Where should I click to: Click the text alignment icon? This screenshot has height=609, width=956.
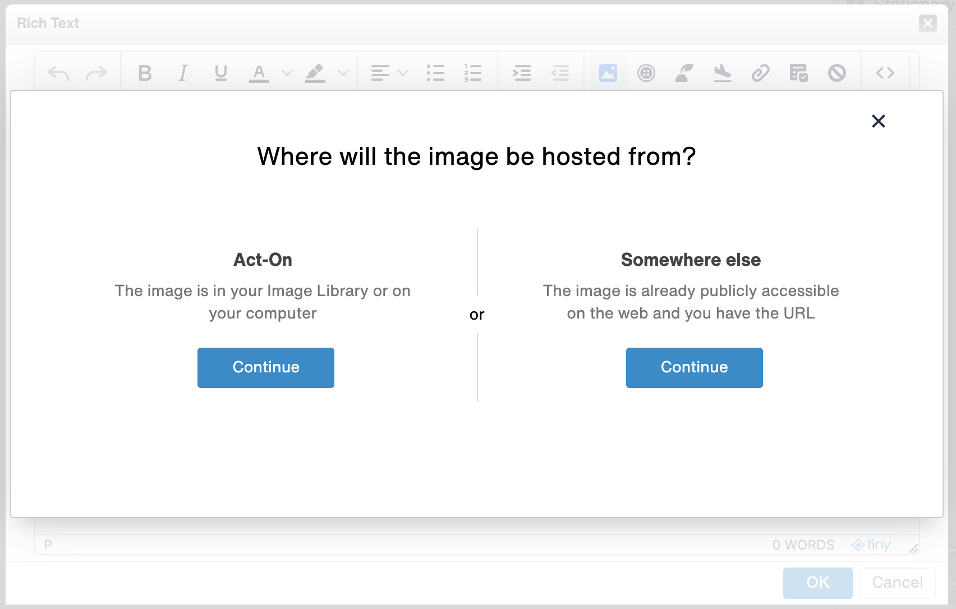(x=380, y=73)
